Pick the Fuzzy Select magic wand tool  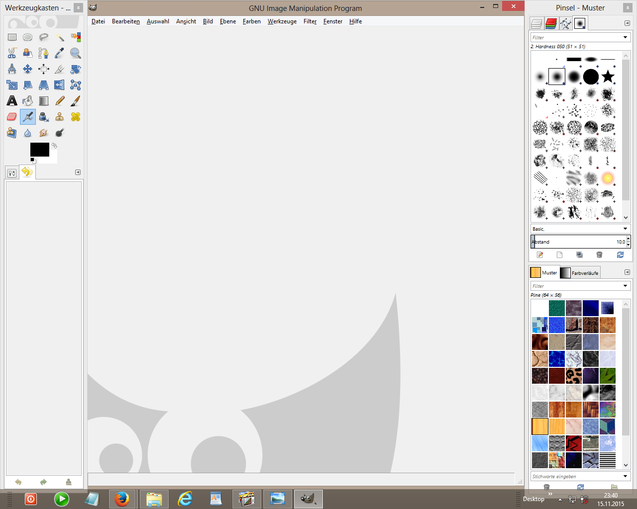pos(60,37)
